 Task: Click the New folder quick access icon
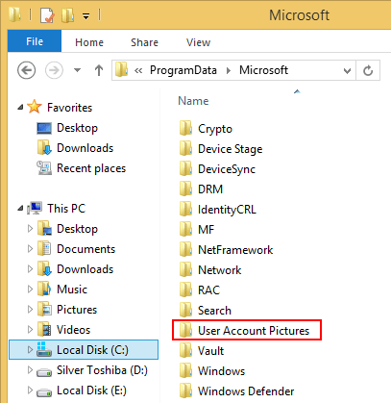coord(68,15)
